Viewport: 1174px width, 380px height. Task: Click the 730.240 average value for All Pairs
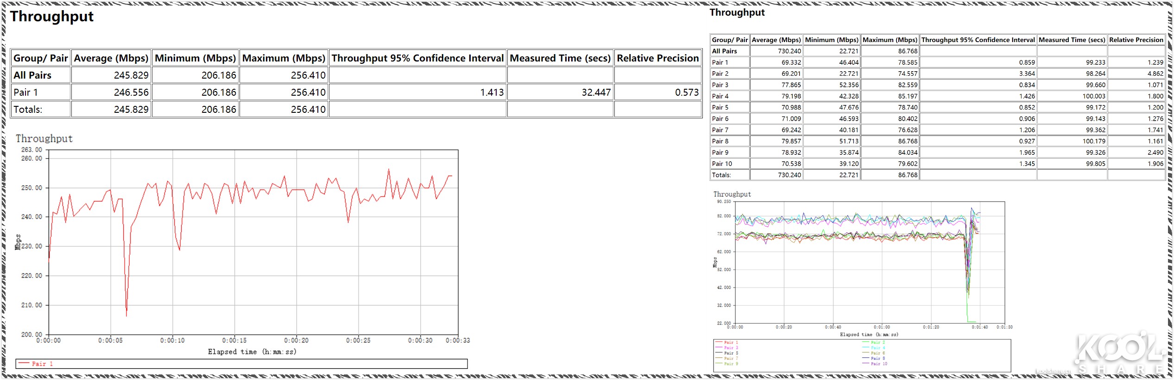789,51
